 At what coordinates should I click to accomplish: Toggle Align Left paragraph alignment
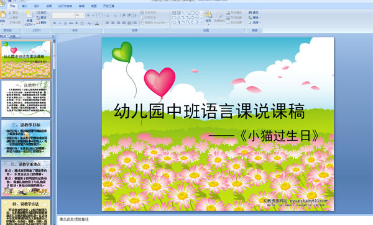click(x=108, y=23)
